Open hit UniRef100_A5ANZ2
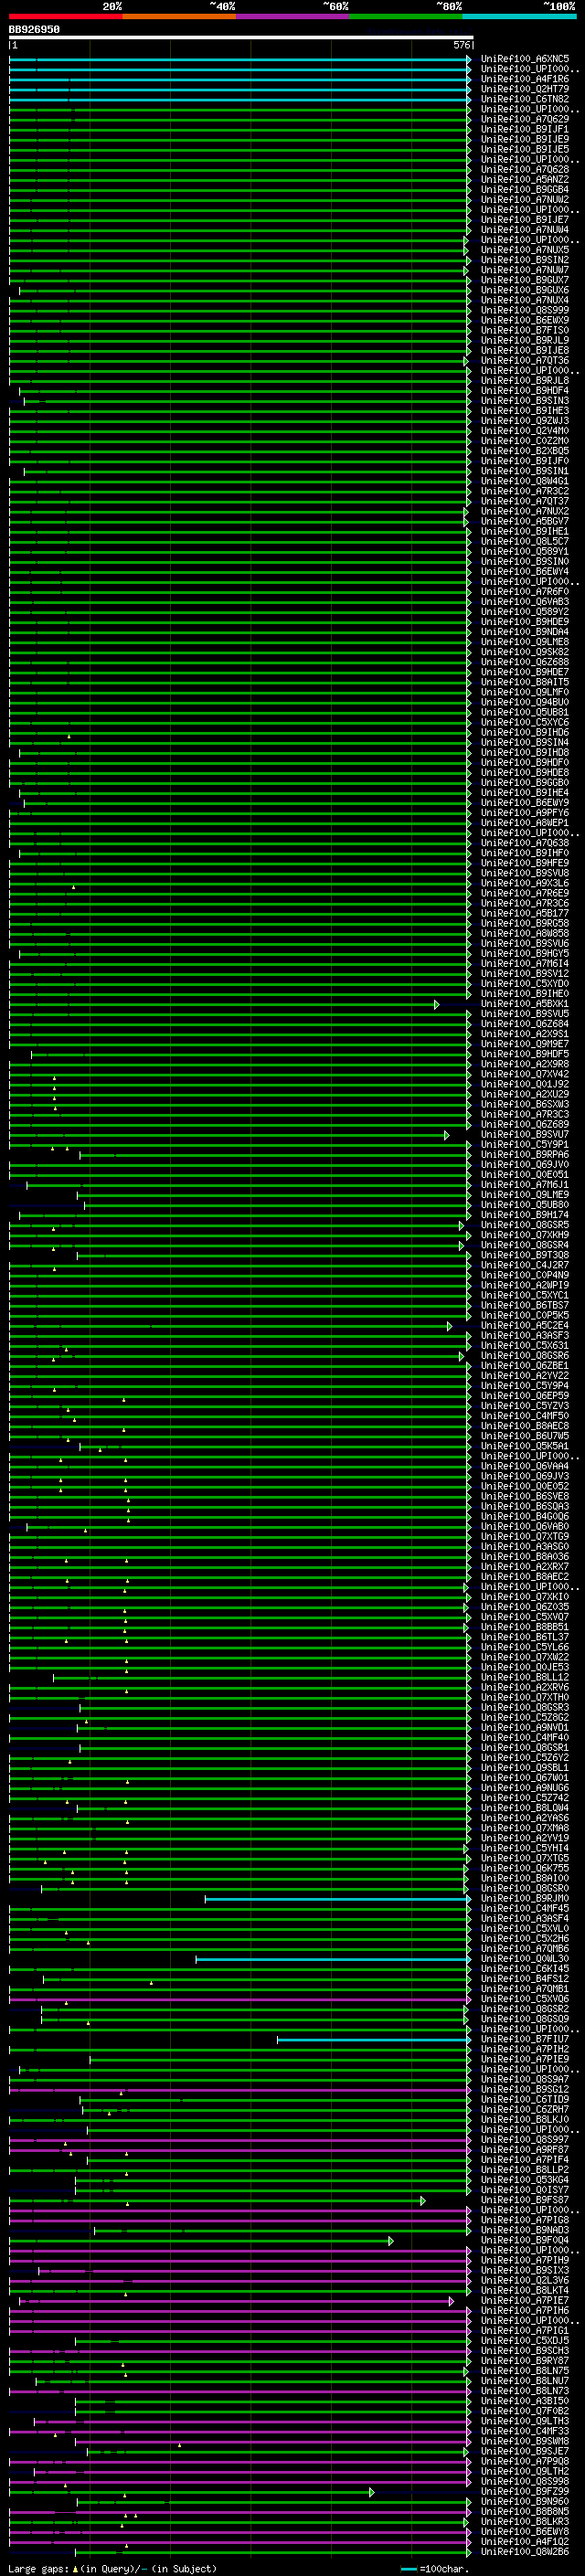 tap(525, 180)
